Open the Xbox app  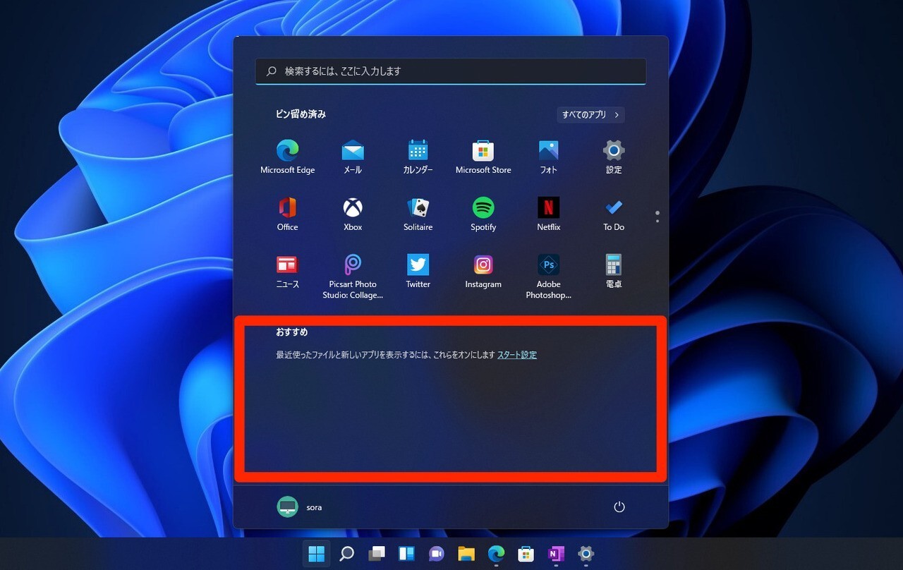pos(353,214)
